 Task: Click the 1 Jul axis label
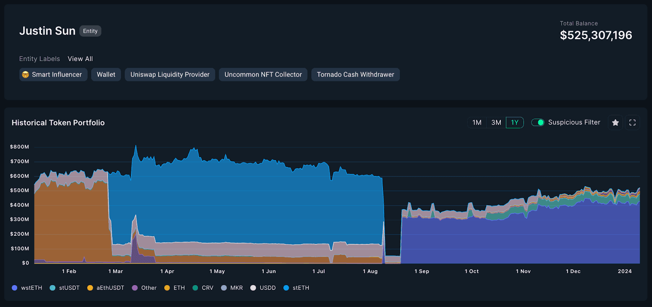[319, 271]
